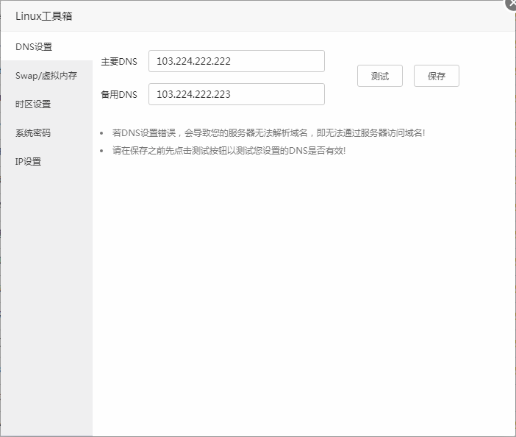Switch to the DNS设置 tab
Image resolution: width=516 pixels, height=437 pixels.
[34, 46]
